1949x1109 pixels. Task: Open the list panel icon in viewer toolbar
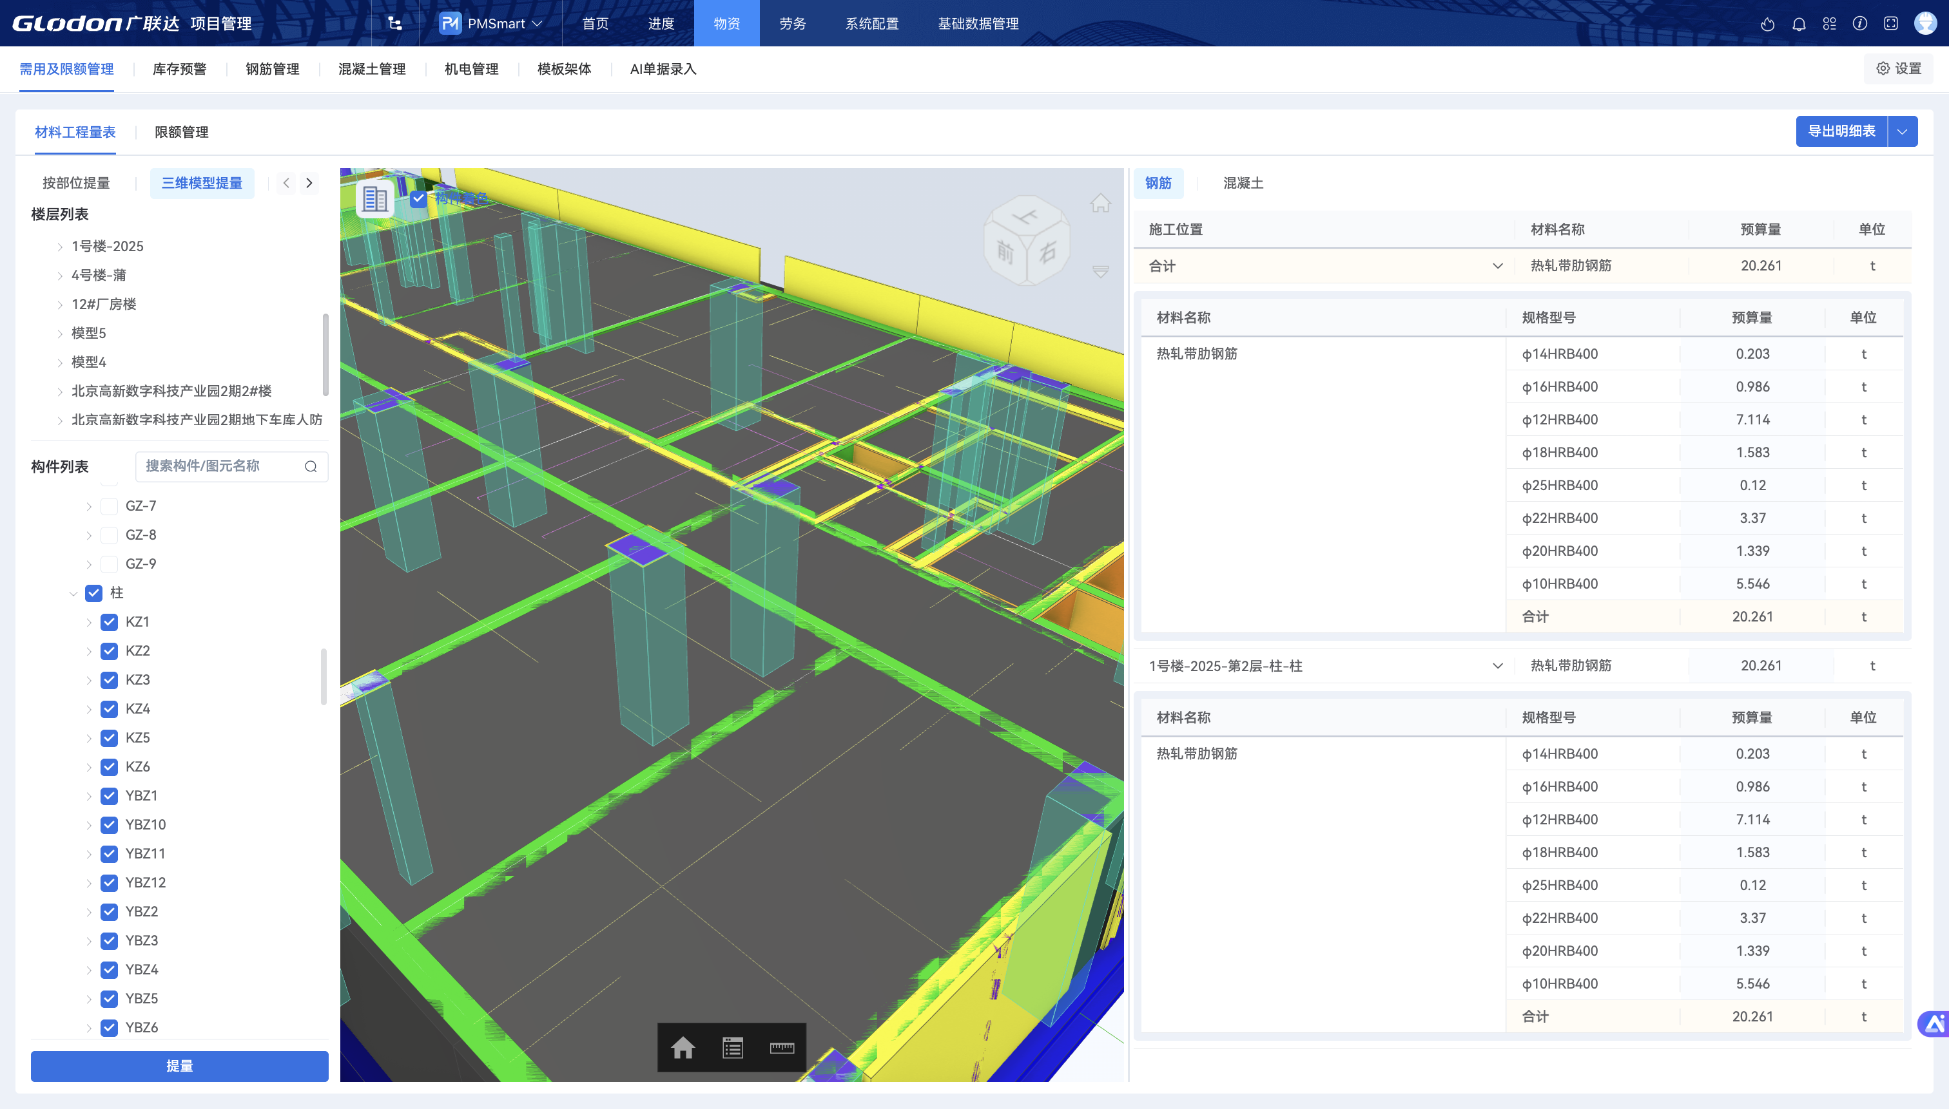coord(733,1048)
